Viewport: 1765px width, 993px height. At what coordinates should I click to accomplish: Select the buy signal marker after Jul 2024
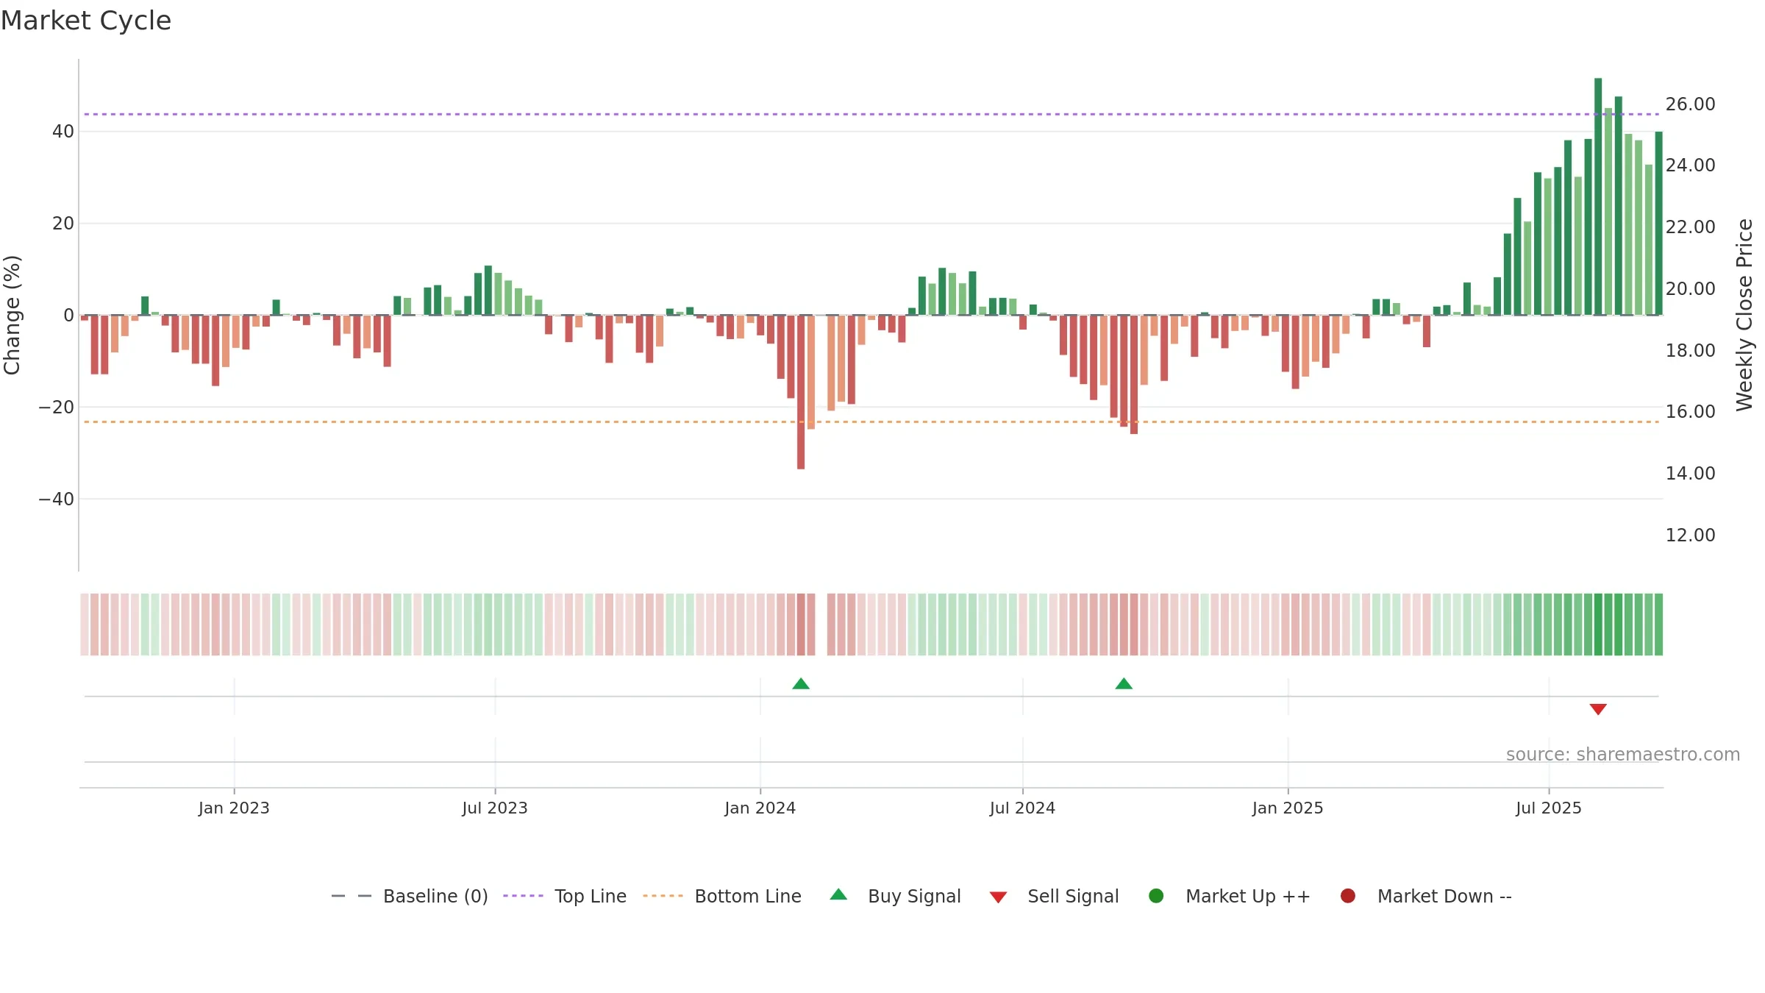pyautogui.click(x=1124, y=684)
